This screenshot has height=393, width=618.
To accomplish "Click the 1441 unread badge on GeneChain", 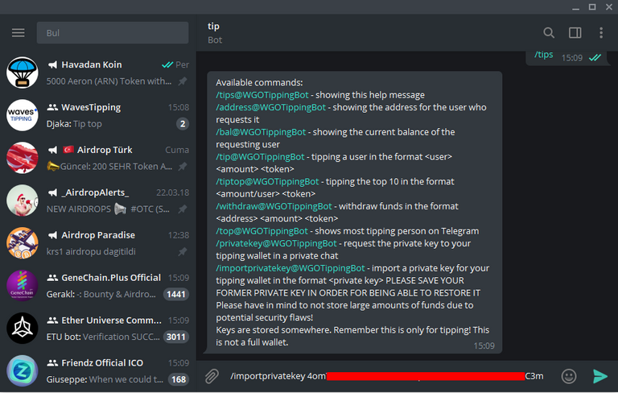I will pos(175,295).
